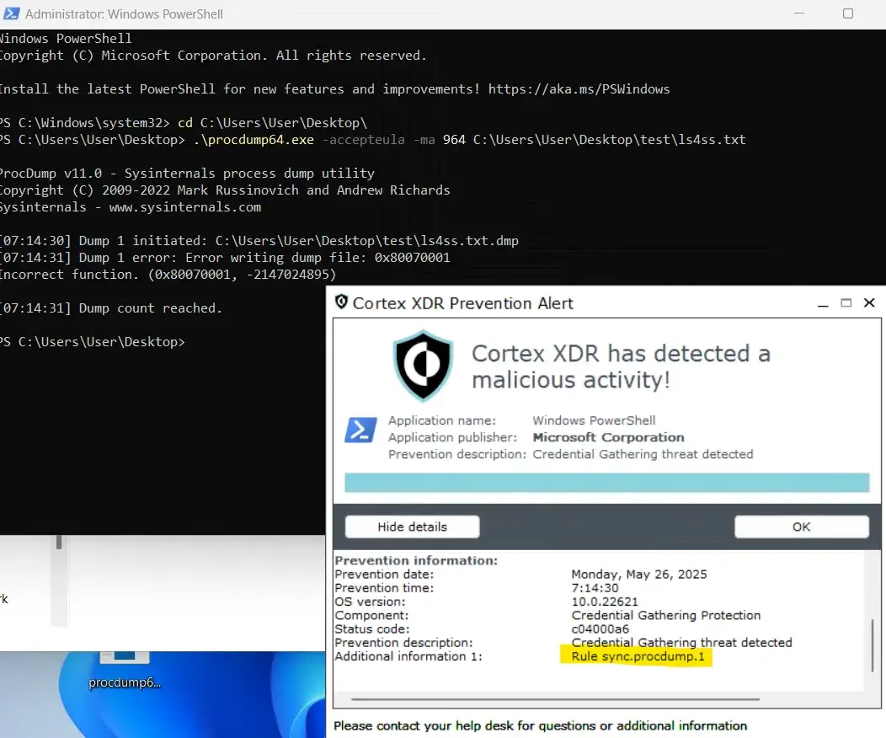
Task: Click the minimize icon on the PowerShell window
Action: pos(798,13)
